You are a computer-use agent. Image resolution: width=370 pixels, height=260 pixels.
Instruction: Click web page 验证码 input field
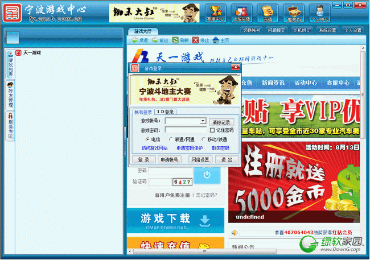click(x=160, y=182)
